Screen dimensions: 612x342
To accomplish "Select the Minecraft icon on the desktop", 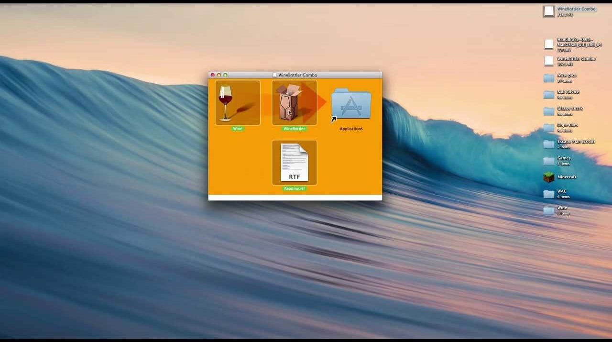I will 549,177.
